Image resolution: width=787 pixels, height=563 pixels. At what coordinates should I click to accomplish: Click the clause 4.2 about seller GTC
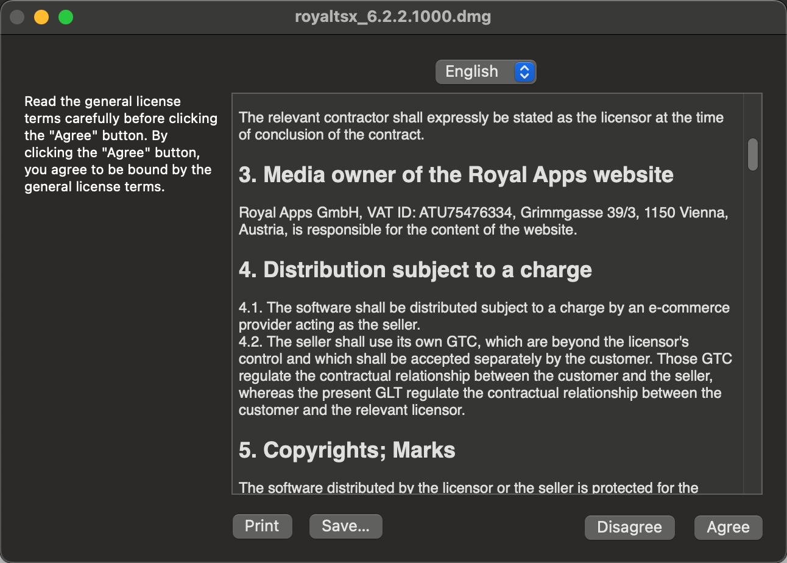(x=484, y=376)
